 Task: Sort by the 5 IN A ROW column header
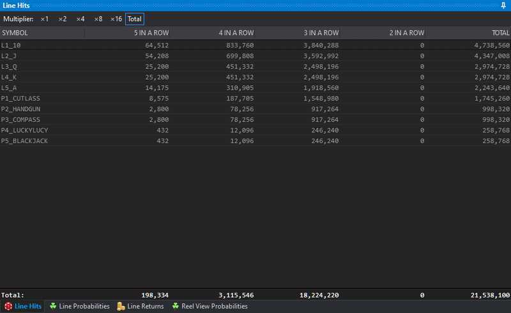tap(127, 33)
